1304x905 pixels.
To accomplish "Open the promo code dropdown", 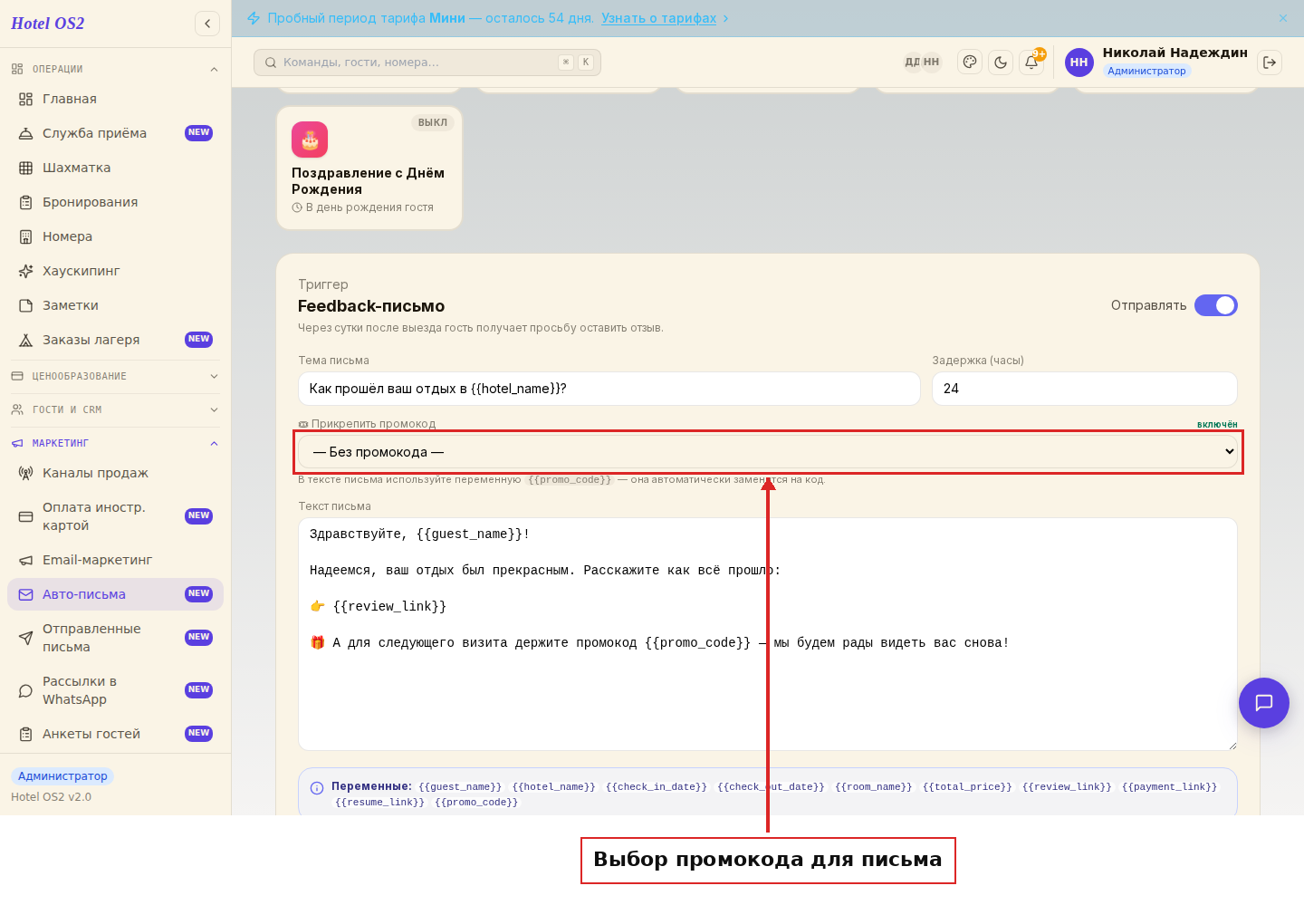I will pos(768,452).
